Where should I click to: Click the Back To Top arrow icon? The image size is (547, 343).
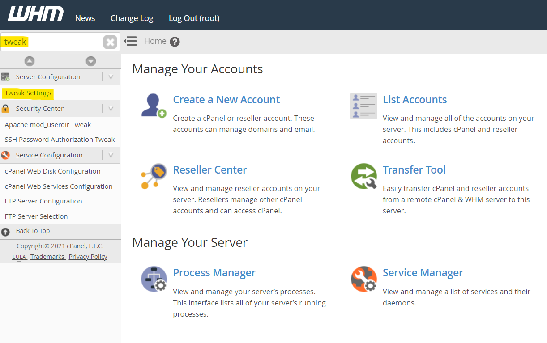(5, 232)
